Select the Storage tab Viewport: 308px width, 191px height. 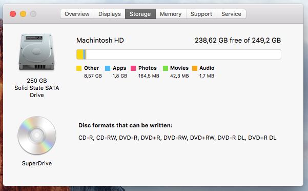140,14
